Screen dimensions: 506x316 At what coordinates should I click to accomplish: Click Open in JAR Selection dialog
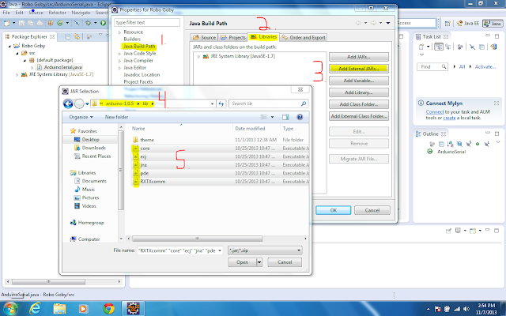[242, 262]
